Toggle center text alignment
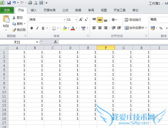Viewport: 168px width, 128px height. (x=100, y=28)
